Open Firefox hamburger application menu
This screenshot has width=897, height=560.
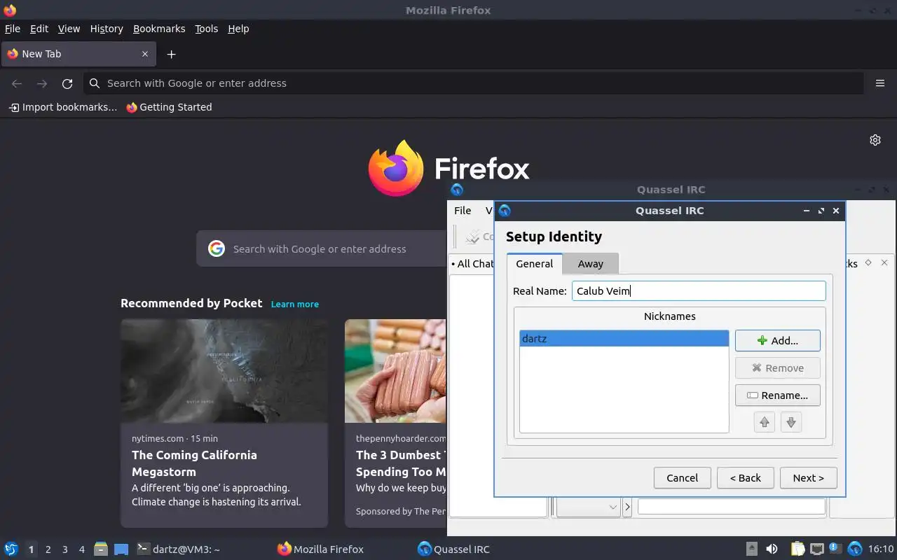pos(880,83)
